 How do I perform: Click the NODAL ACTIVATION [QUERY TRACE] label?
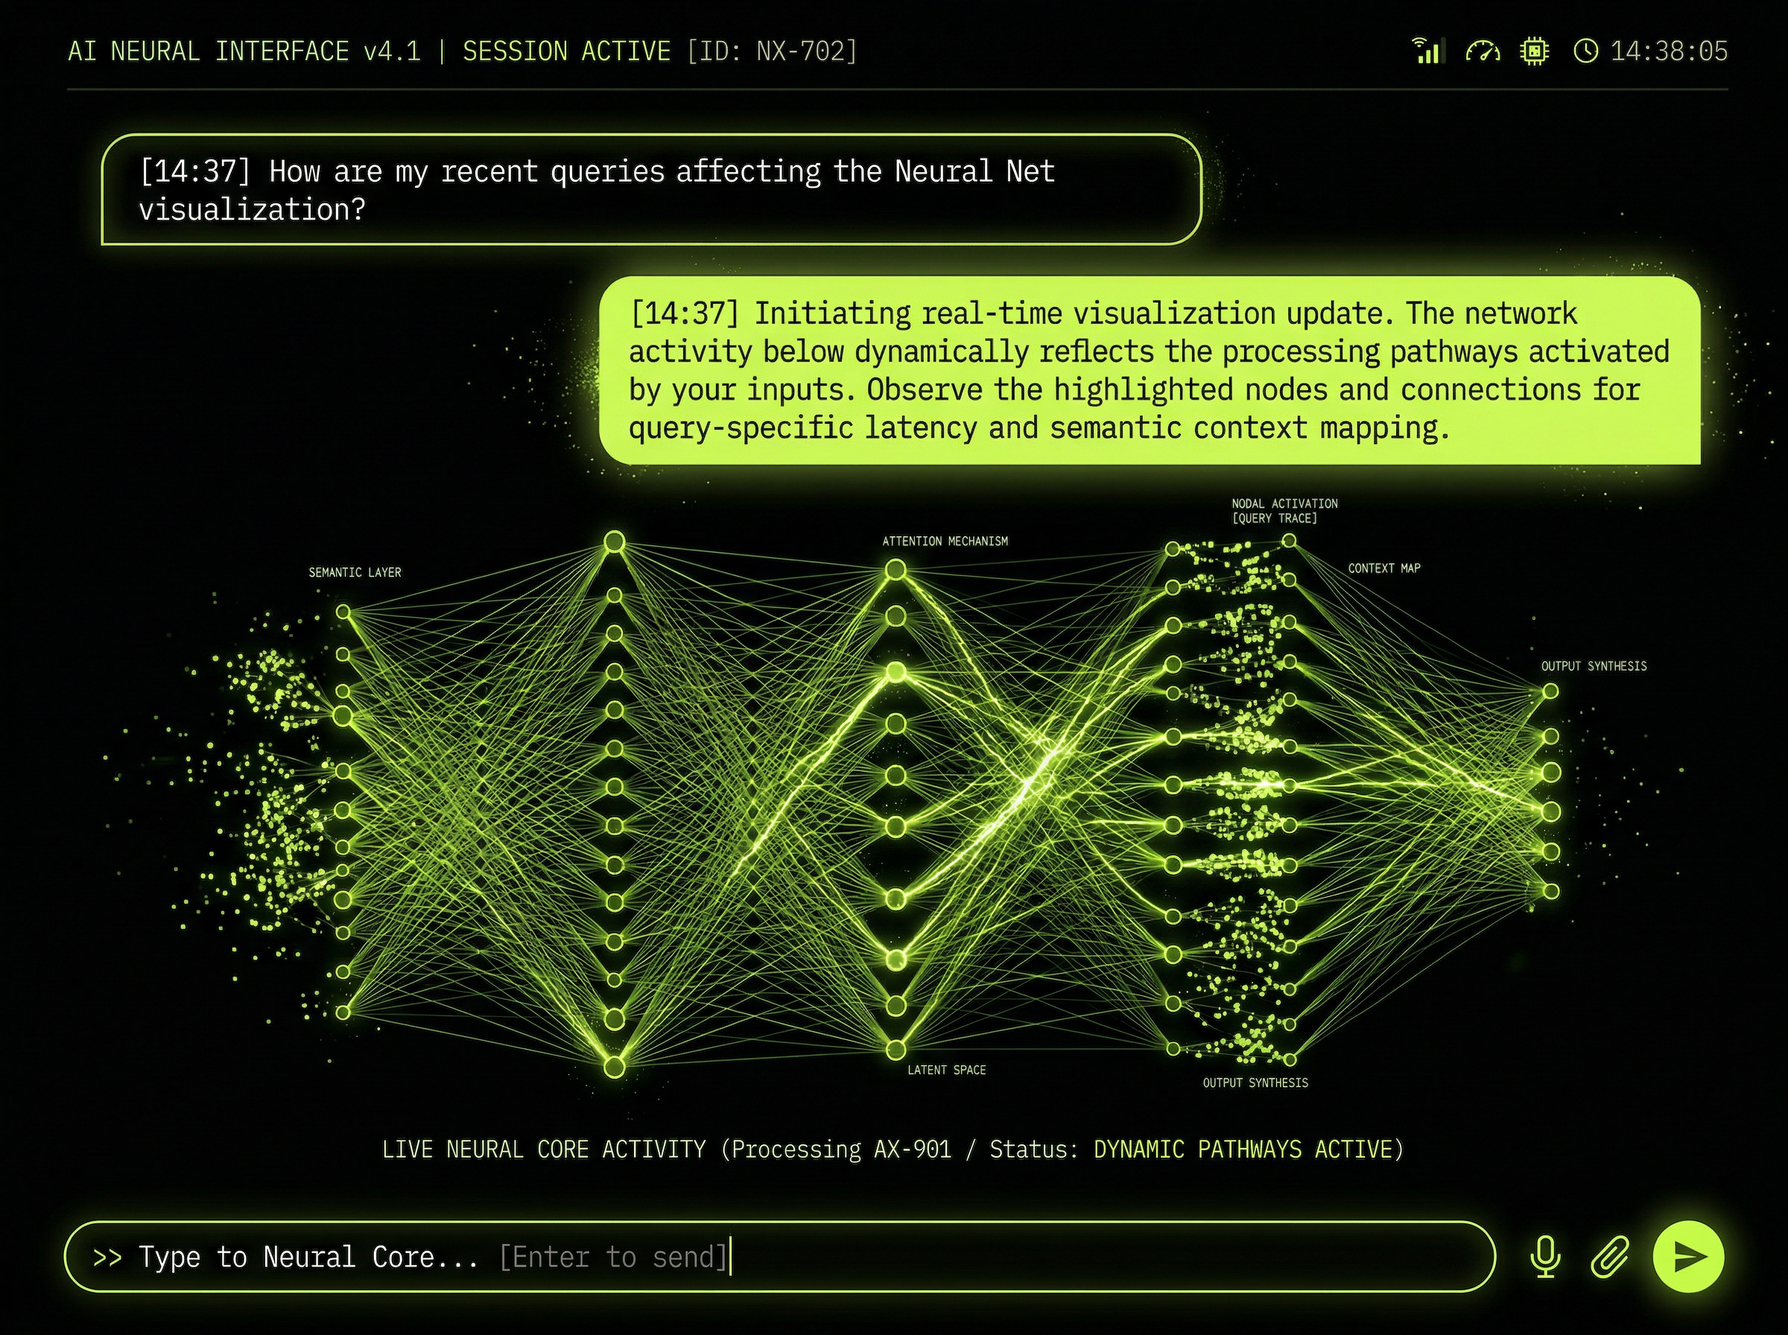tap(1284, 511)
